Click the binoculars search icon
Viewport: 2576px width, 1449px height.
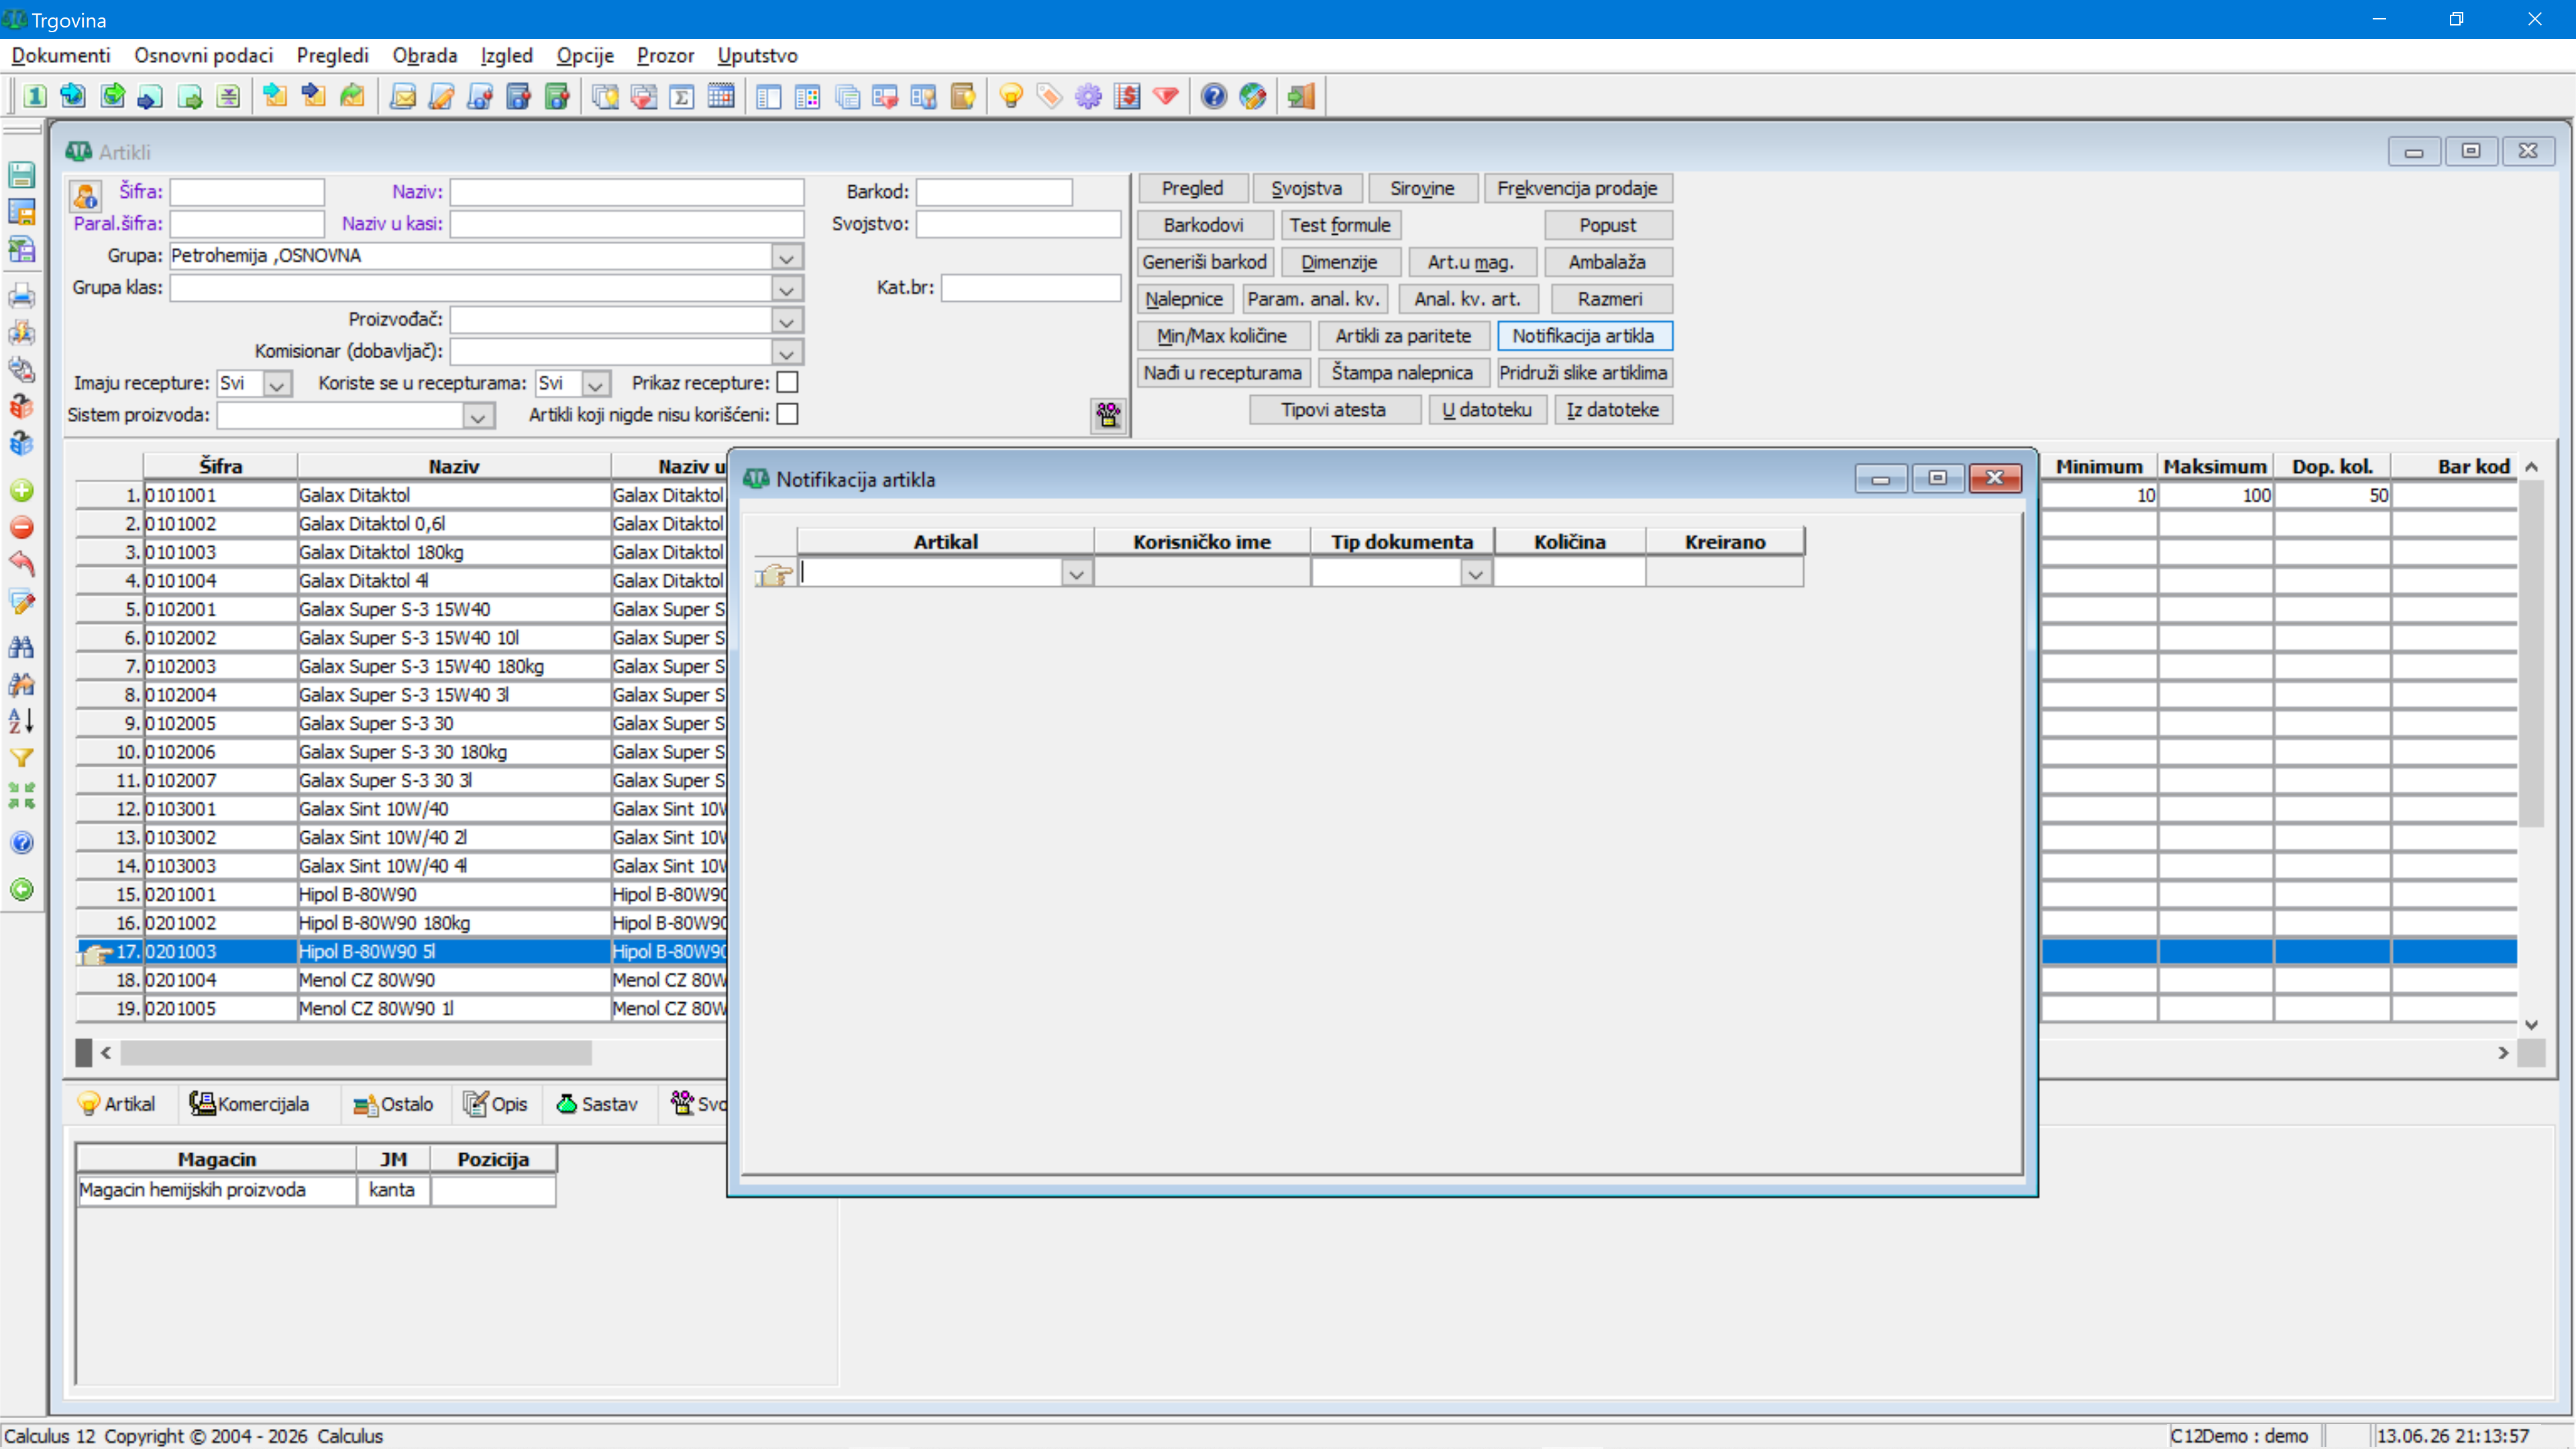[x=21, y=647]
